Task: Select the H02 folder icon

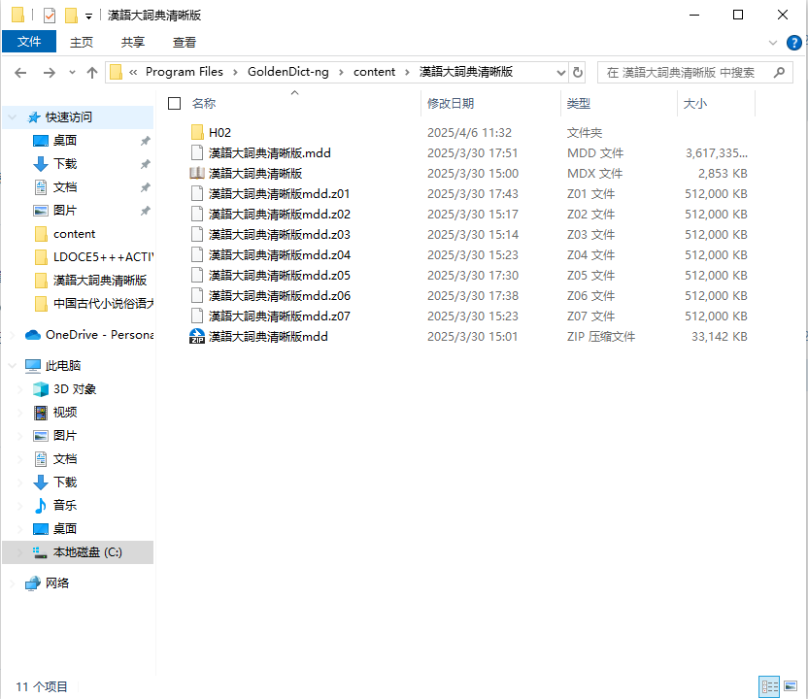Action: click(197, 132)
